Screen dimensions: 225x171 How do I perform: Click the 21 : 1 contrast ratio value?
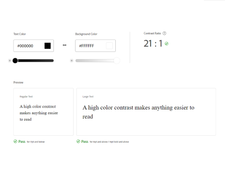[153, 44]
